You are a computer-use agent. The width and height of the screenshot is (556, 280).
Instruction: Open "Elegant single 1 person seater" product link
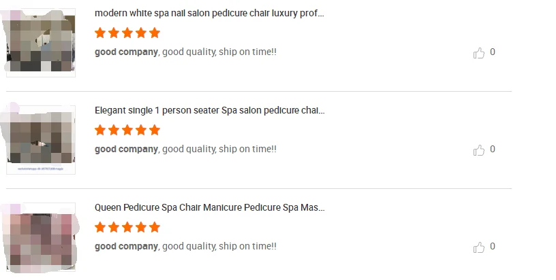(x=209, y=110)
